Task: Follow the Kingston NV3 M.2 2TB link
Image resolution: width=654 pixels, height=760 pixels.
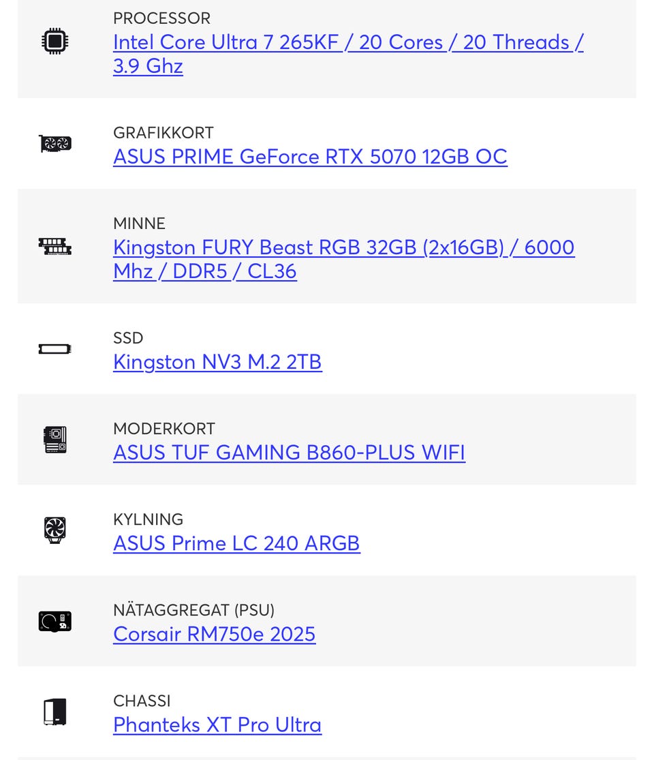Action: tap(217, 362)
